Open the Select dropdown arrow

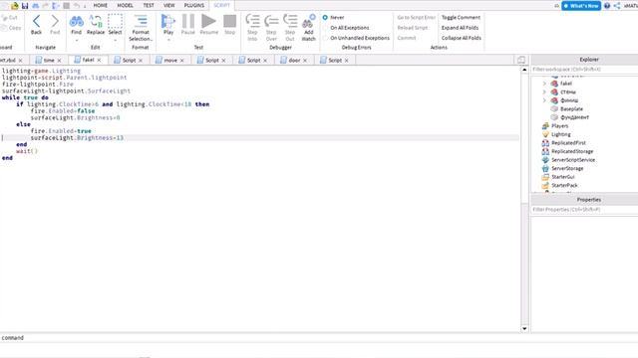click(x=116, y=40)
